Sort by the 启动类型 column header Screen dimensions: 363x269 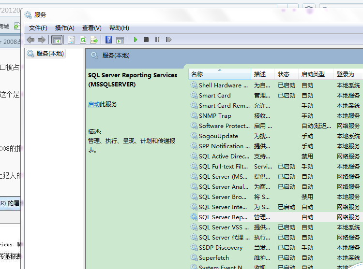[x=316, y=74]
